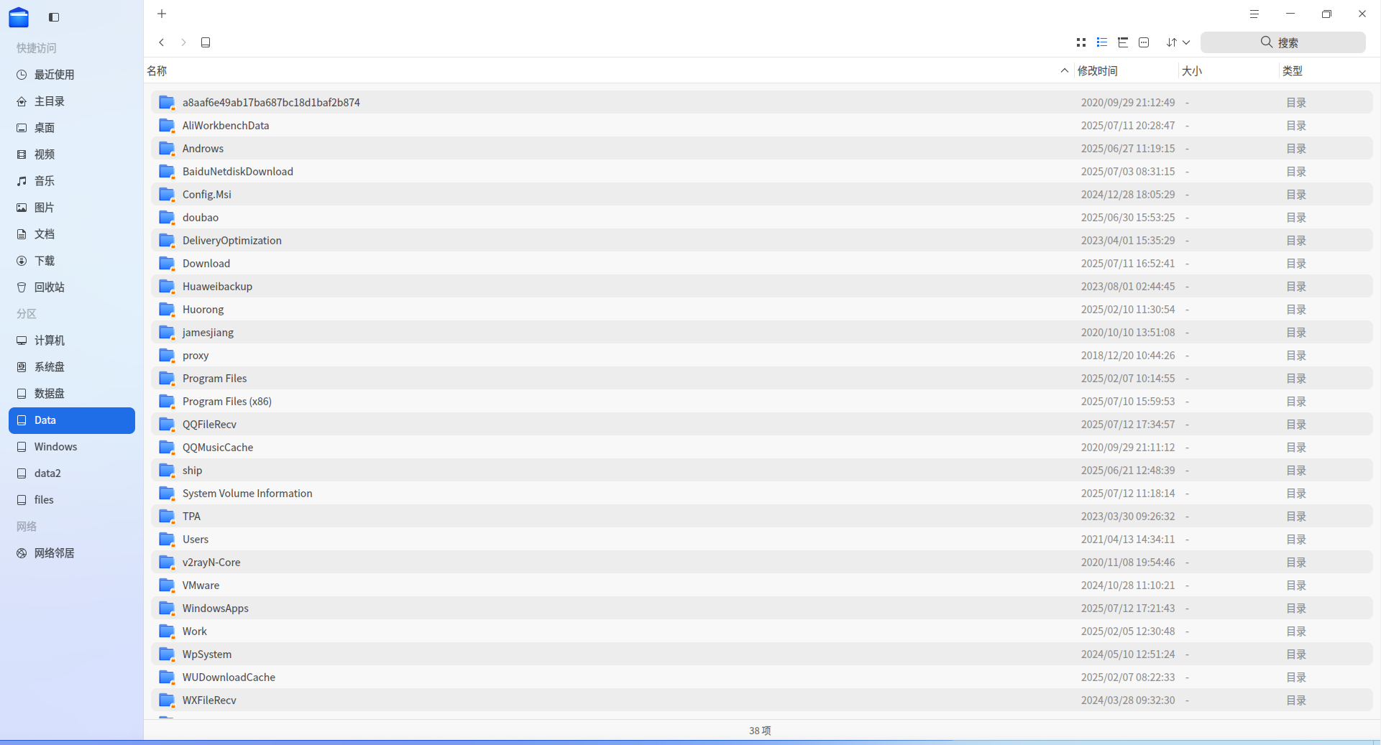Select the WUDownloadCache folder
Image resolution: width=1381 pixels, height=745 pixels.
(x=762, y=677)
